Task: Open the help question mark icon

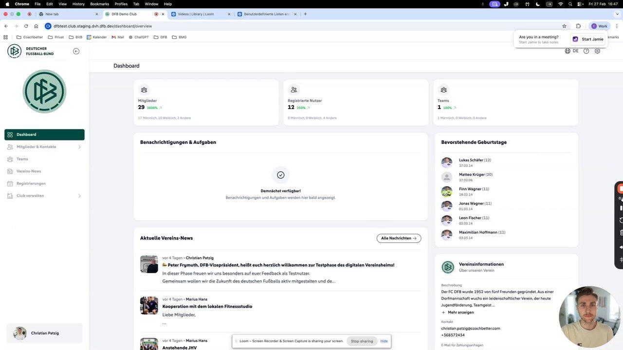Action: pyautogui.click(x=586, y=51)
